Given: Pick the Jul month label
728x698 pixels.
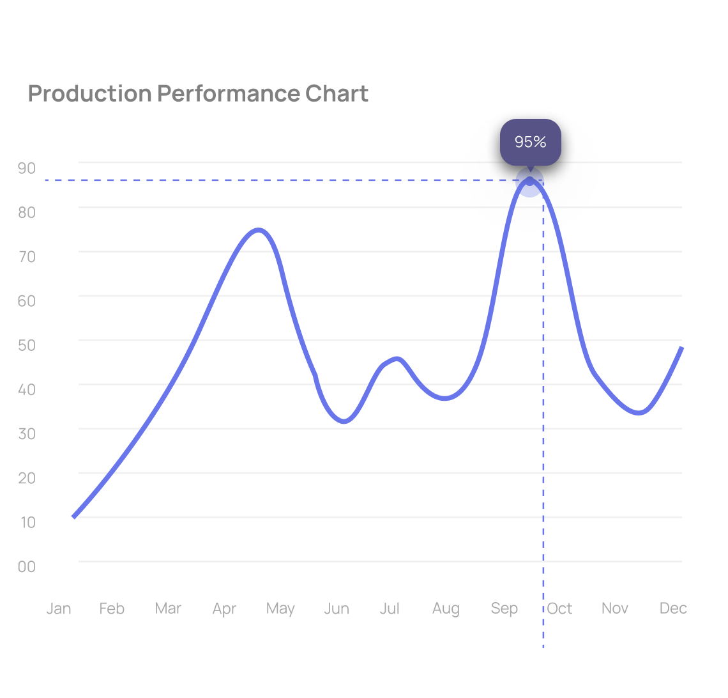Looking at the screenshot, I should click(x=390, y=609).
